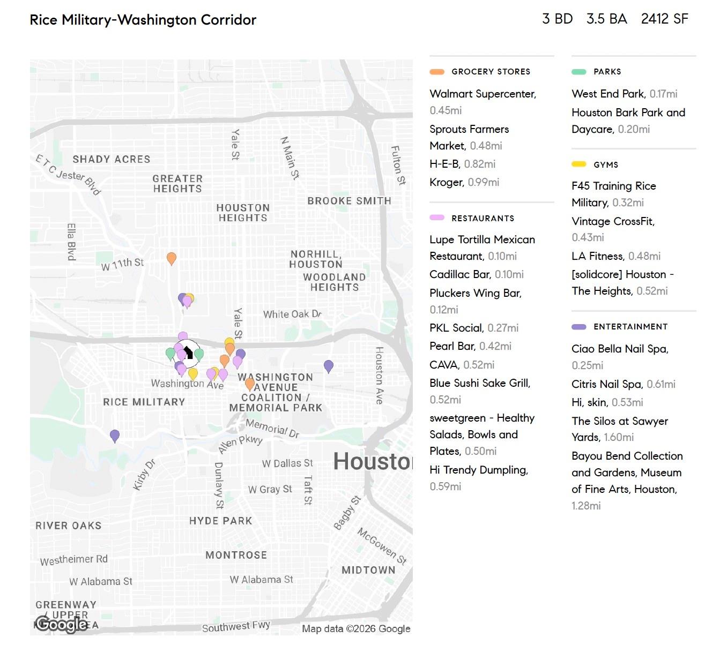
Task: Select Houston Bark Park and Daycare
Action: point(628,121)
